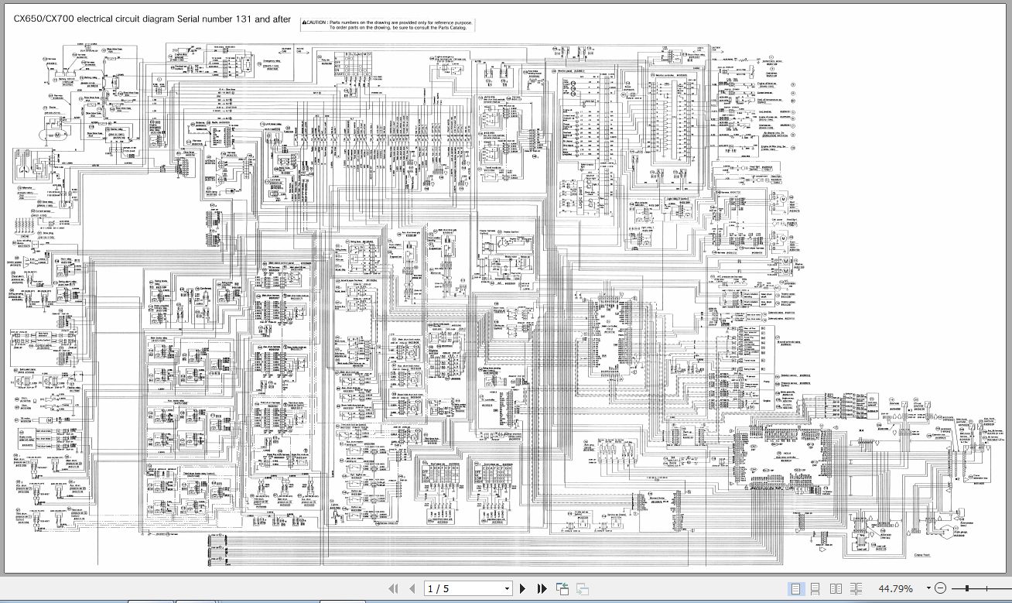Click the CX650/CX700 circuit diagram title
Viewport: 1012px width, 603px height.
pyautogui.click(x=152, y=20)
